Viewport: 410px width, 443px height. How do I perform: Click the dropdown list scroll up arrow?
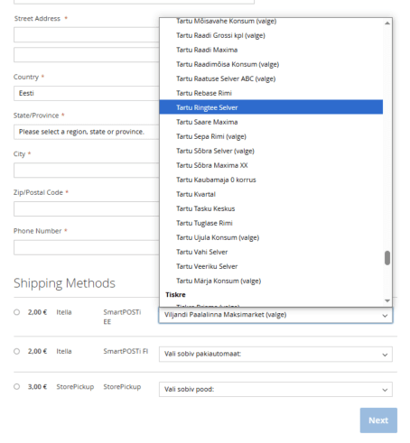pyautogui.click(x=387, y=23)
